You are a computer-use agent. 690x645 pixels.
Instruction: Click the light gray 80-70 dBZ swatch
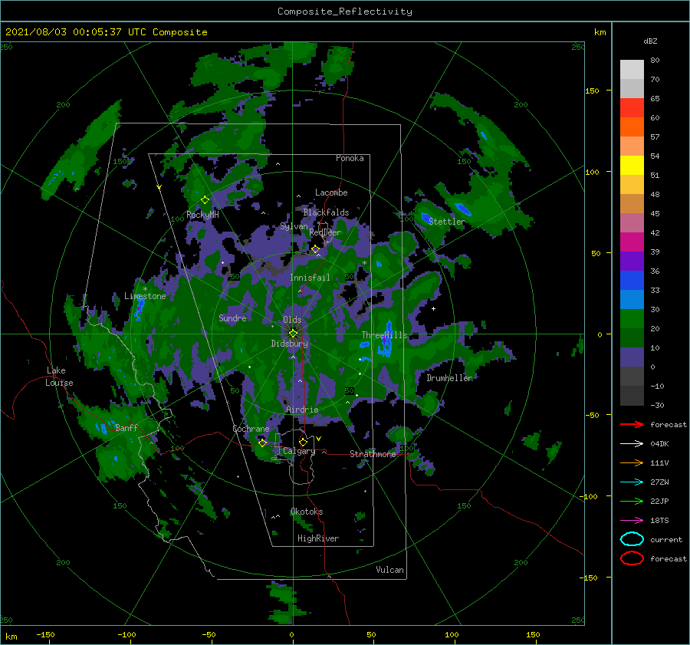pyautogui.click(x=632, y=70)
